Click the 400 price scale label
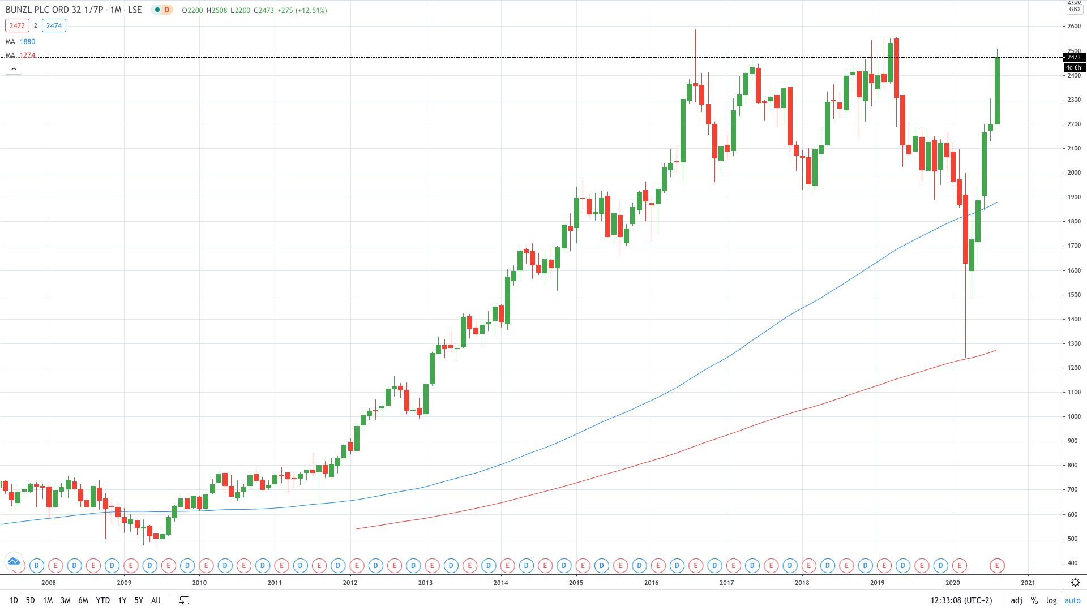Image resolution: width=1087 pixels, height=611 pixels. (x=1072, y=563)
